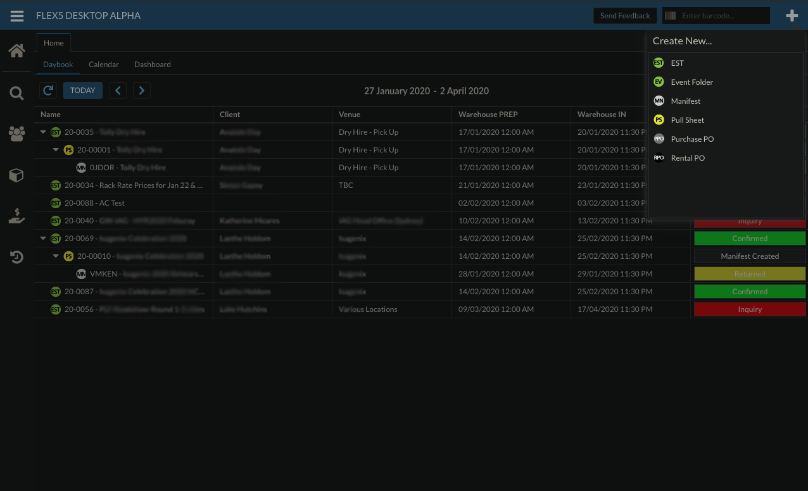Select Event Folder from Create New menu
This screenshot has height=491, width=808.
tap(691, 82)
